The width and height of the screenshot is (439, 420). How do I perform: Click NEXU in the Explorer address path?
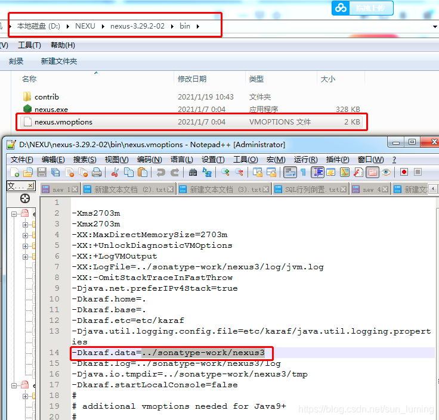click(85, 26)
